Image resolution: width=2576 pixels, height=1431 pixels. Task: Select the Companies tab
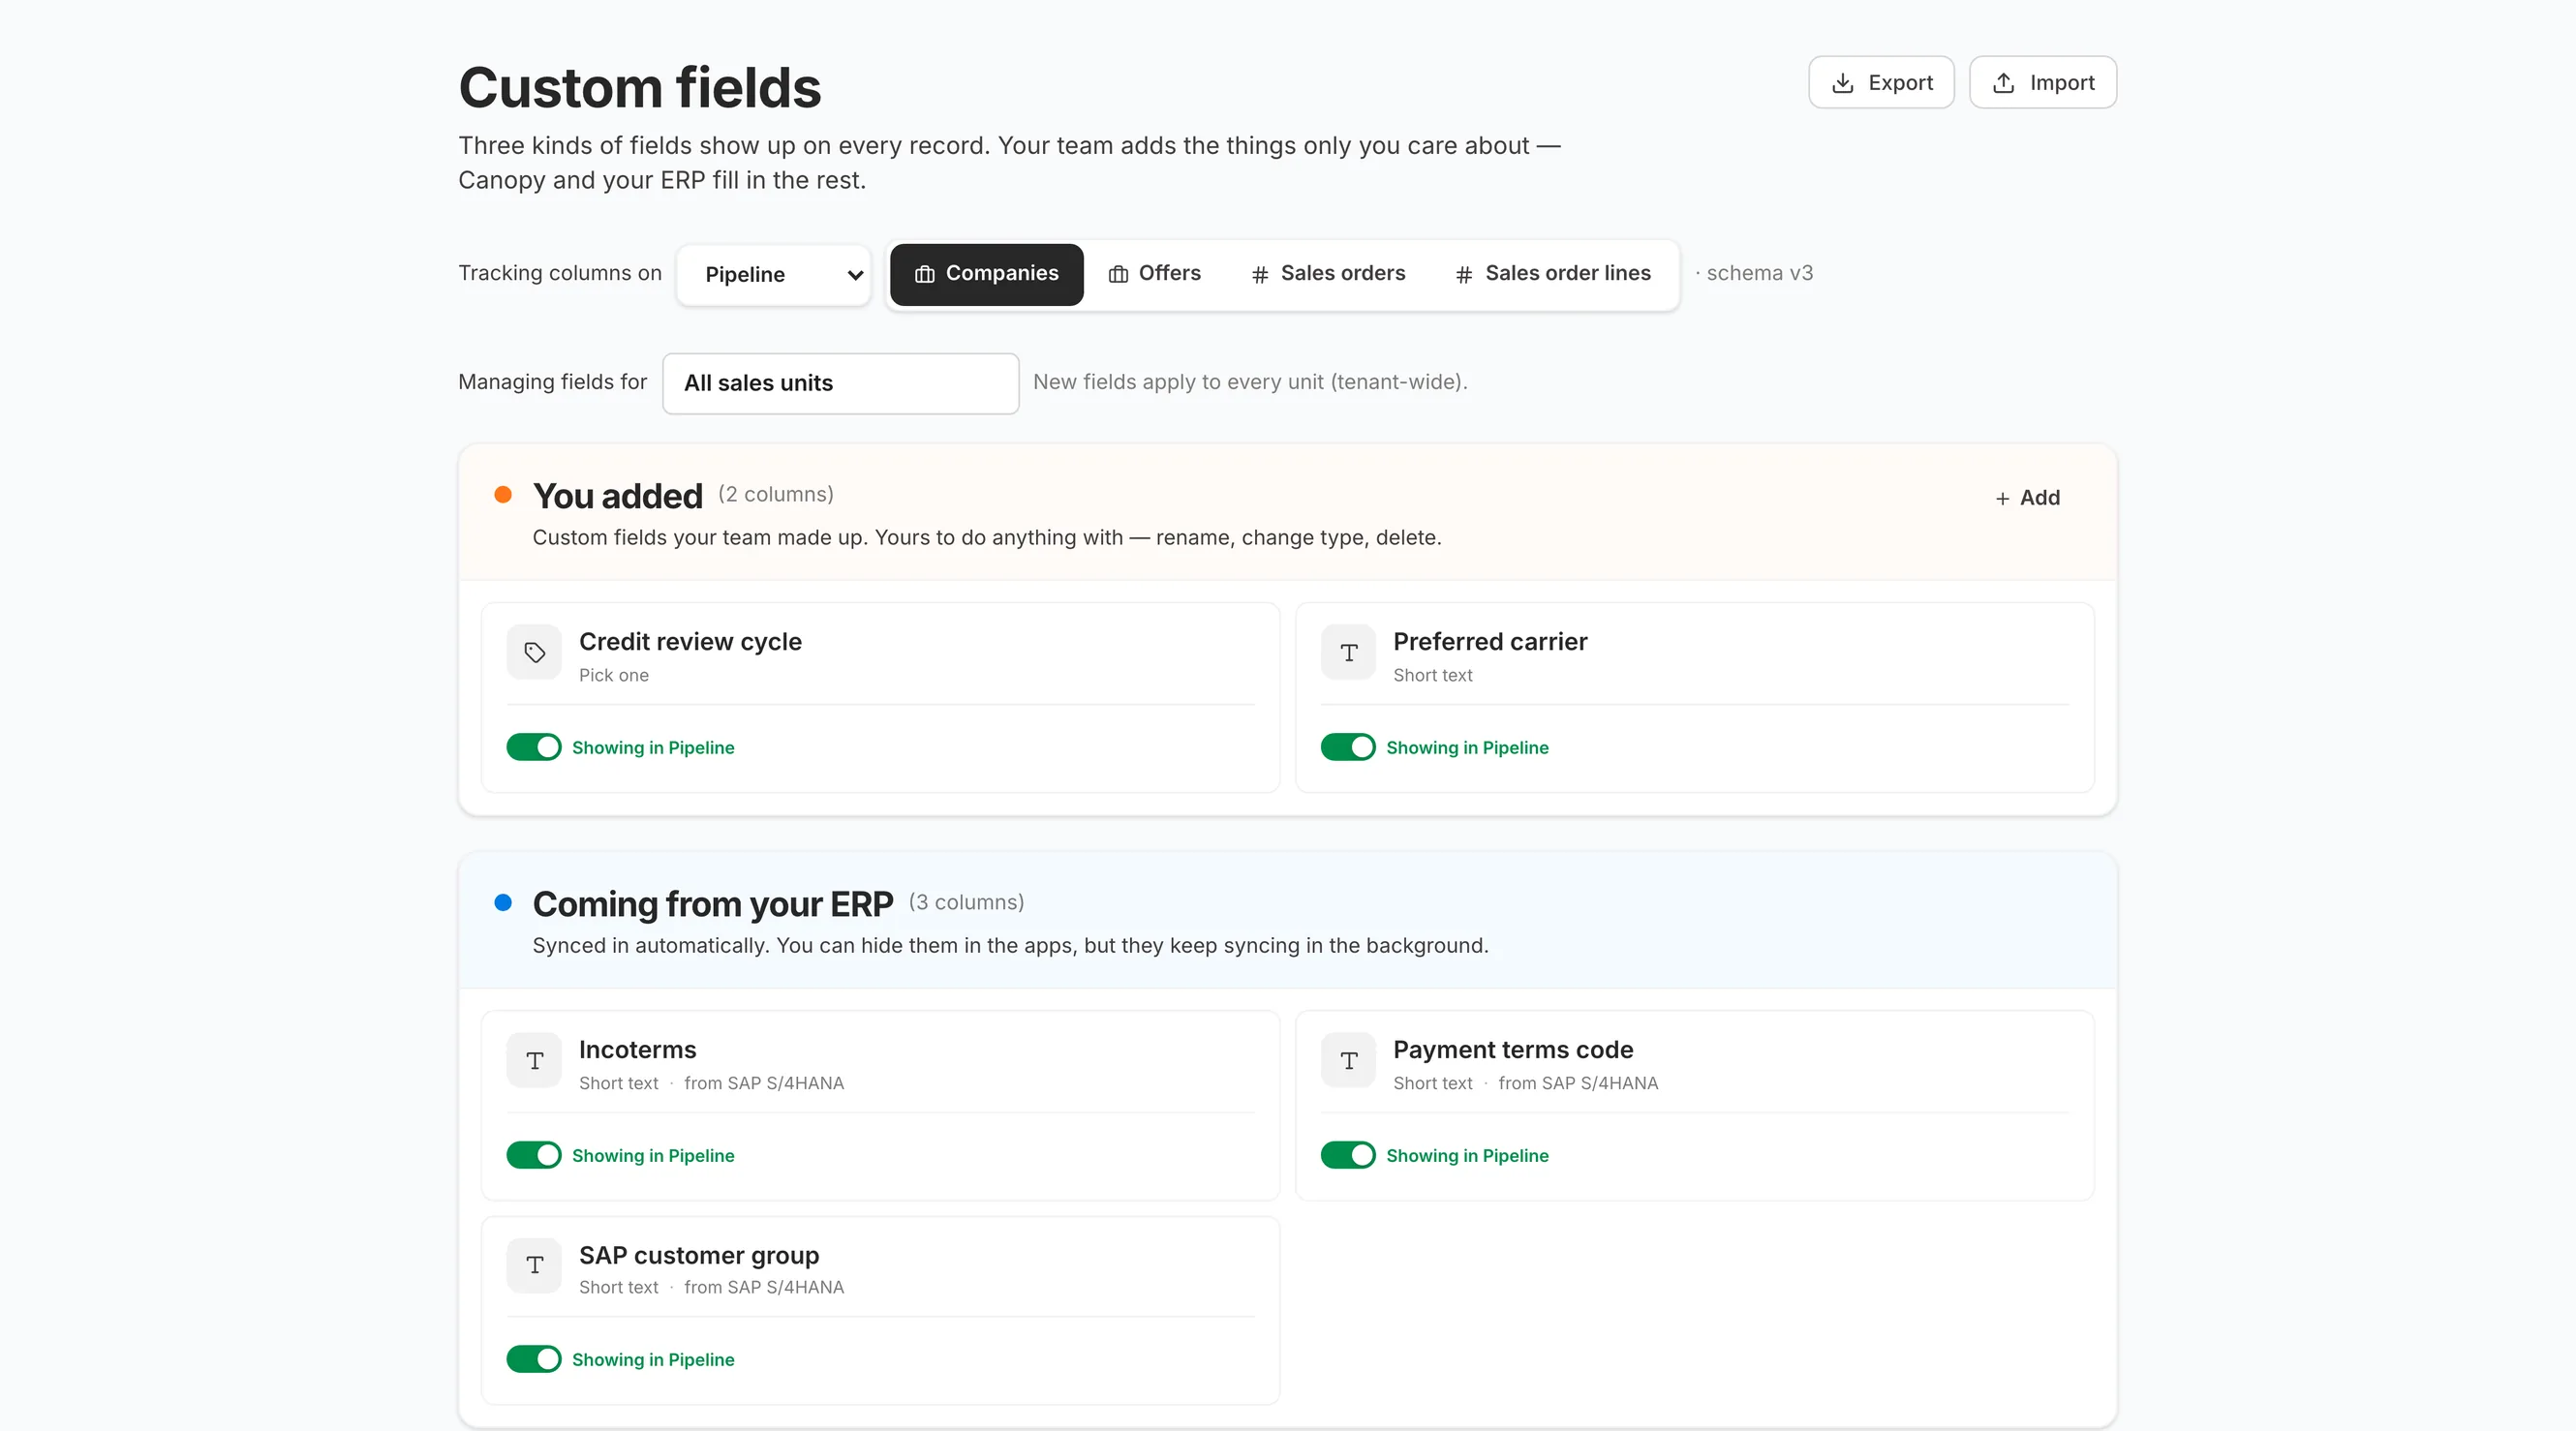986,274
